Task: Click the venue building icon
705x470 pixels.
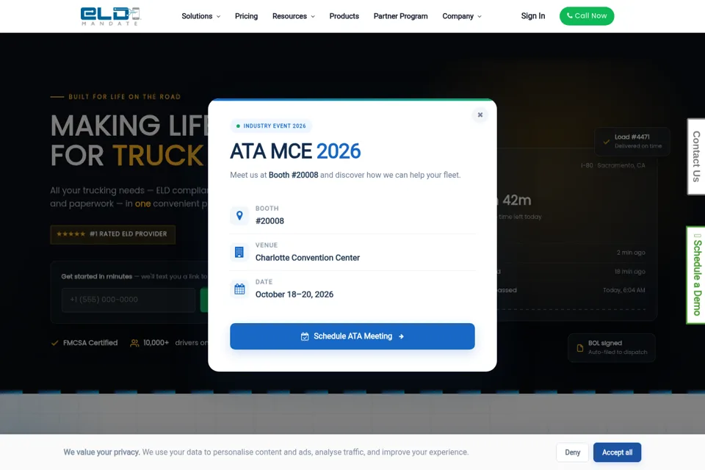Action: click(239, 253)
